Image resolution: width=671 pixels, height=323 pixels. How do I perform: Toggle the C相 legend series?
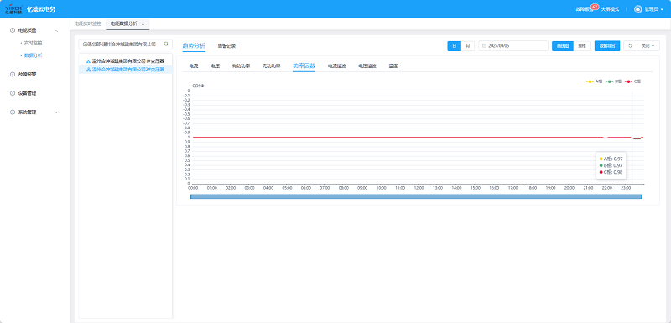(x=633, y=81)
